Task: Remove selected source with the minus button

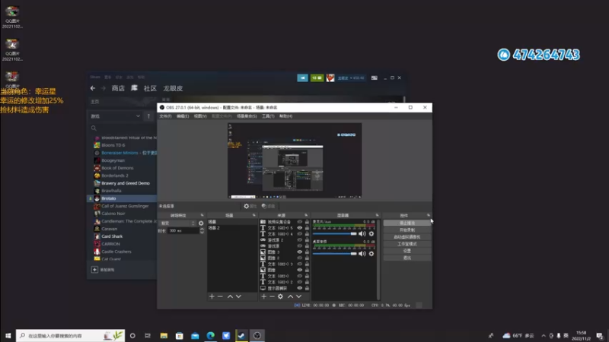Action: (272, 296)
